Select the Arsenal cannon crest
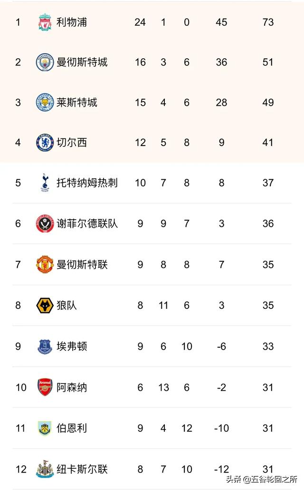 pos(45,387)
